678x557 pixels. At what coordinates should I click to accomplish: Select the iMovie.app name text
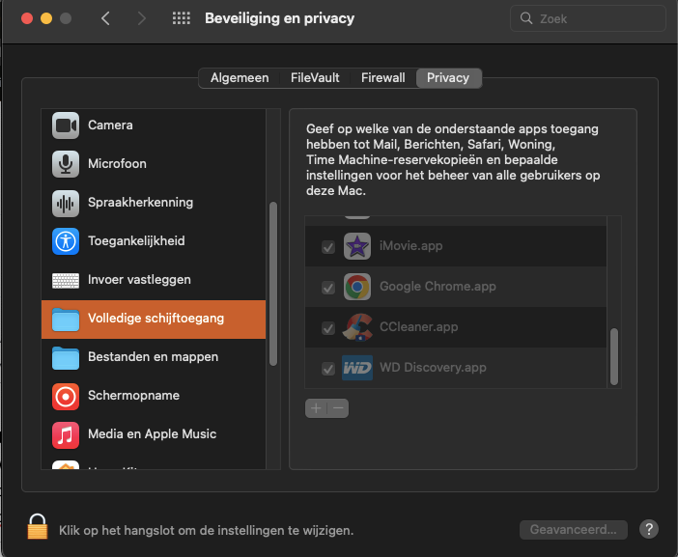pyautogui.click(x=410, y=246)
